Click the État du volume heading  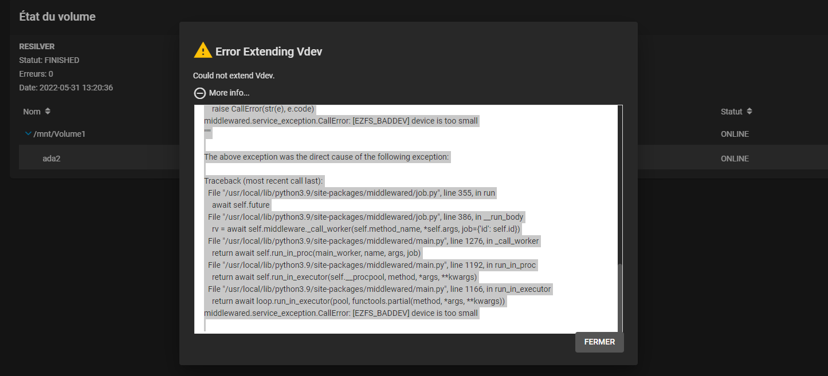[x=57, y=17]
